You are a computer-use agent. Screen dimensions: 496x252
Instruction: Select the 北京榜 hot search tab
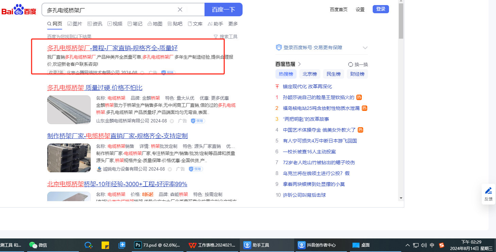[x=309, y=74]
